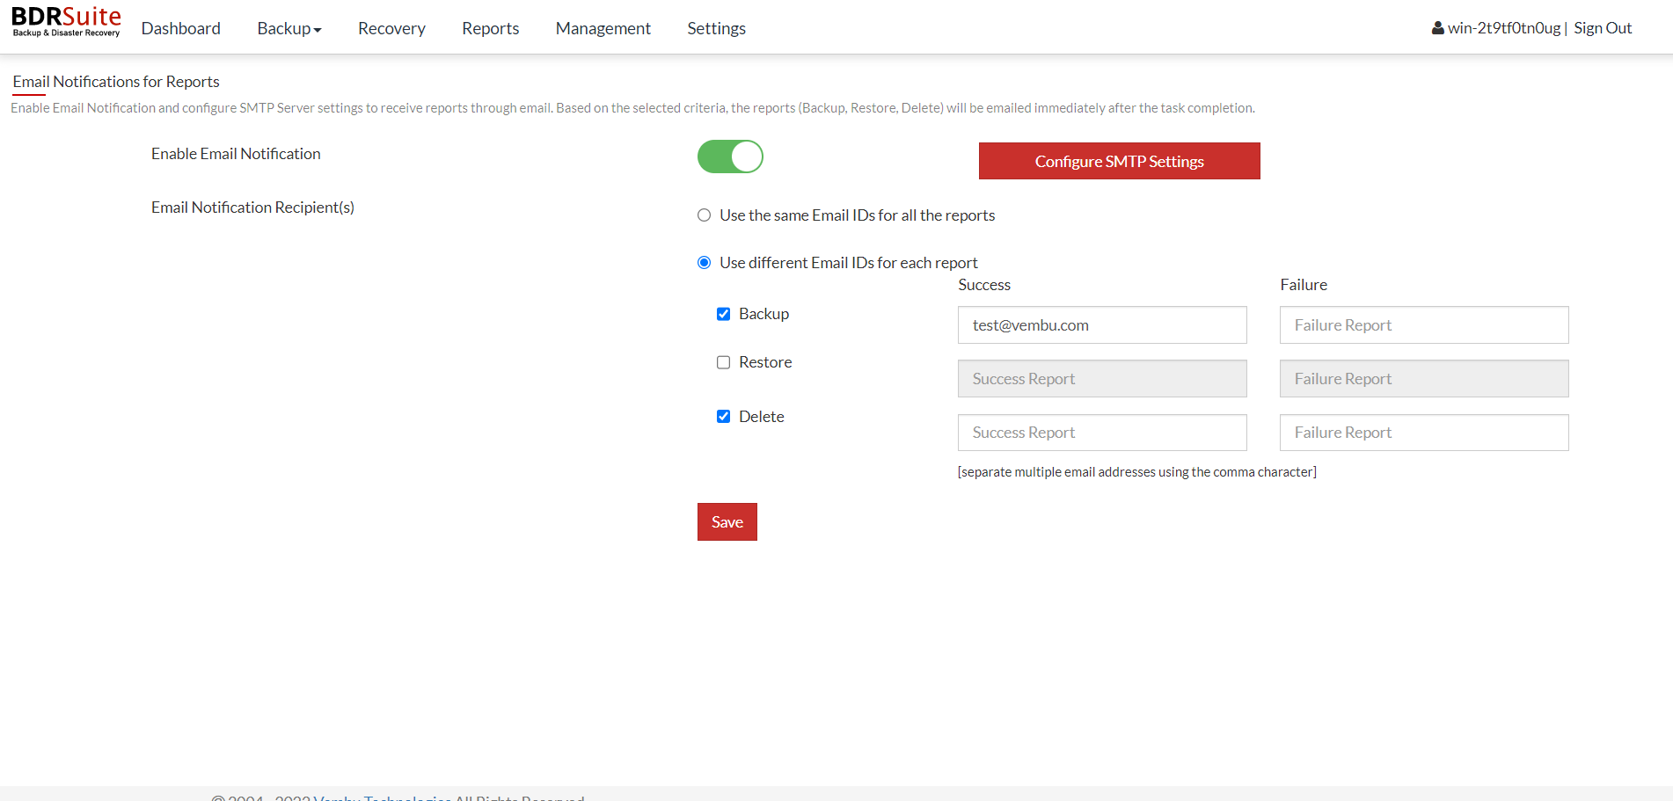The height and width of the screenshot is (801, 1673).
Task: Click the user profile icon
Action: tap(1437, 28)
